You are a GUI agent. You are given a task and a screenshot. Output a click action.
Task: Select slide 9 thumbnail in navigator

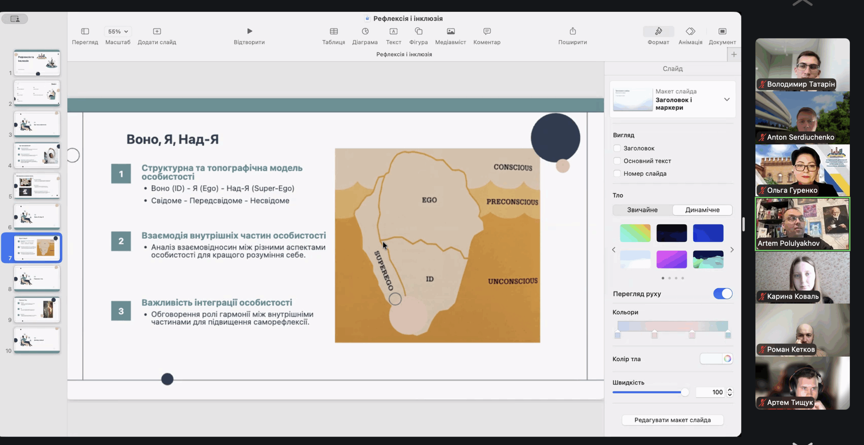coord(37,309)
